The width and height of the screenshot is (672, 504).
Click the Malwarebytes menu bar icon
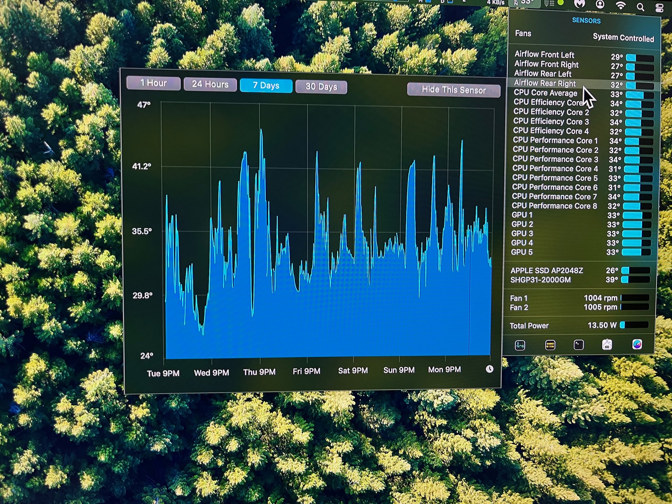[x=579, y=4]
